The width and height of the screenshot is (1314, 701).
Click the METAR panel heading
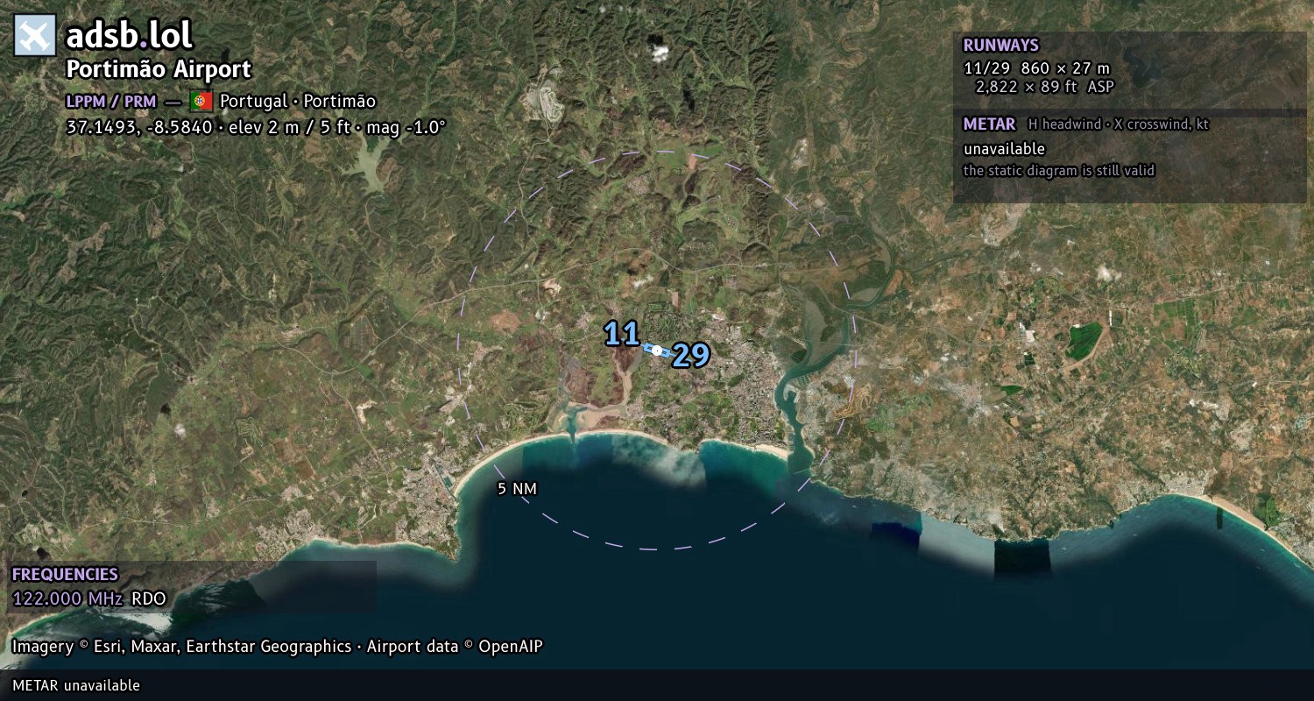[x=989, y=124]
